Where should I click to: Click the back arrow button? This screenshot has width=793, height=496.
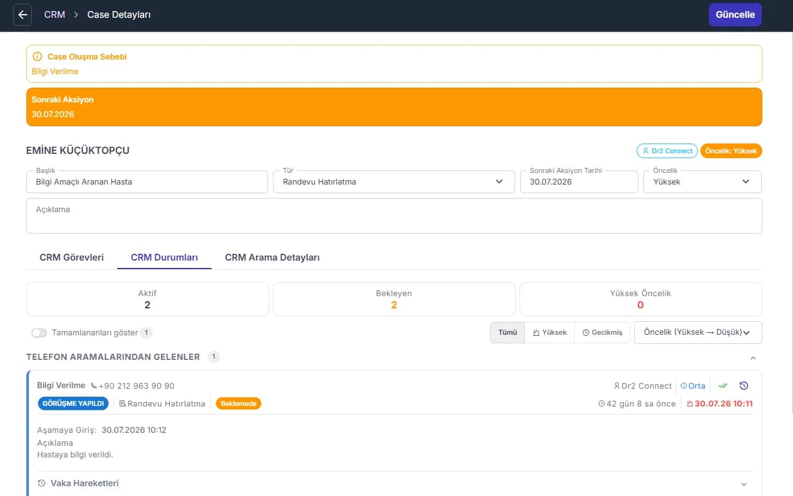pyautogui.click(x=23, y=15)
